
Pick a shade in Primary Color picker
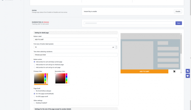(x=39, y=78)
